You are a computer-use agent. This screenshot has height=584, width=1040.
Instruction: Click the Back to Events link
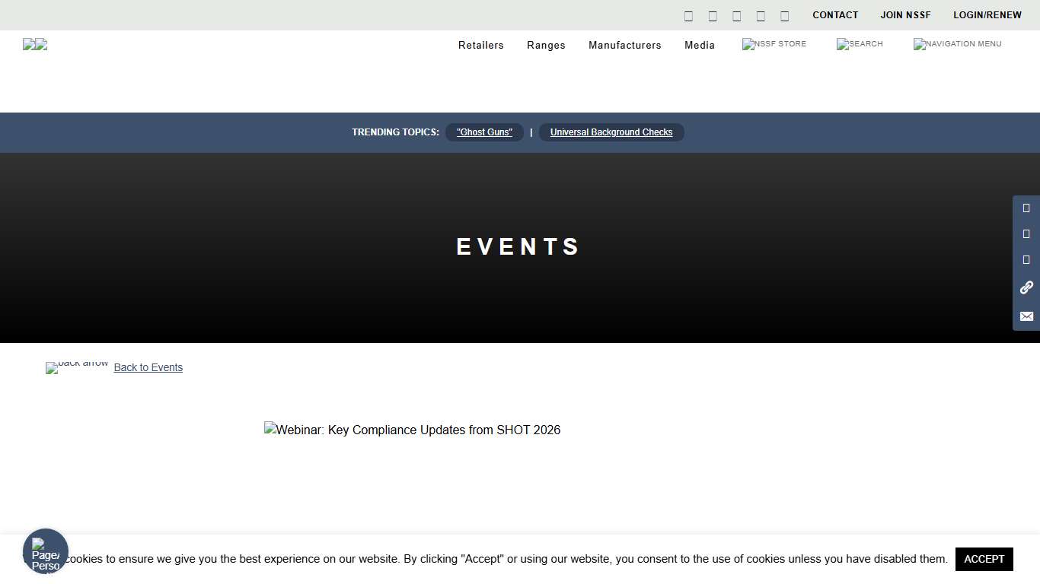[148, 367]
